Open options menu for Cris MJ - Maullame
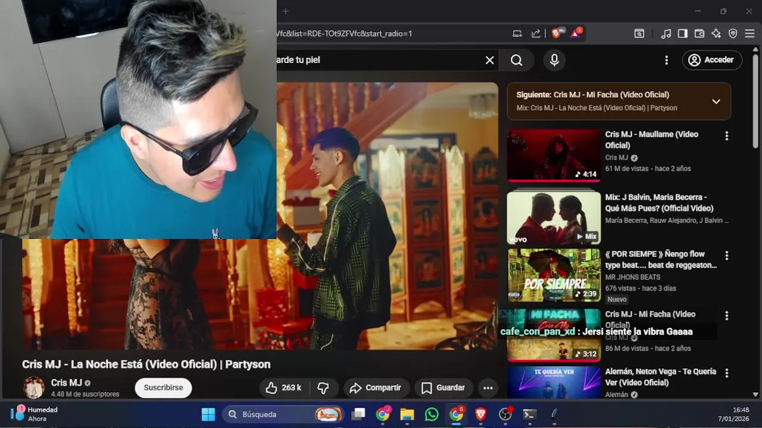The width and height of the screenshot is (762, 428). (726, 136)
